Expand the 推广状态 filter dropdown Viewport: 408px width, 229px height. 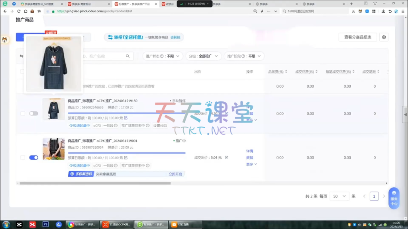(163, 56)
